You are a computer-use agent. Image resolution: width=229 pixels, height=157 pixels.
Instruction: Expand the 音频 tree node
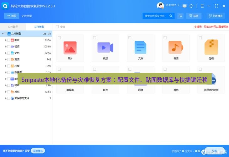[x=6, y=59]
